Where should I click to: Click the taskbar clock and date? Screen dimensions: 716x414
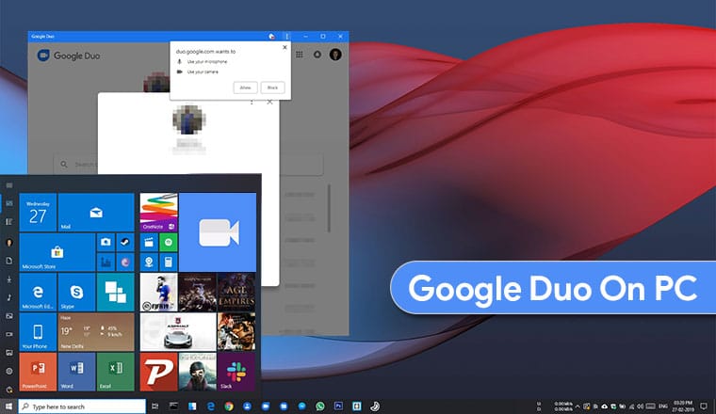click(x=683, y=406)
